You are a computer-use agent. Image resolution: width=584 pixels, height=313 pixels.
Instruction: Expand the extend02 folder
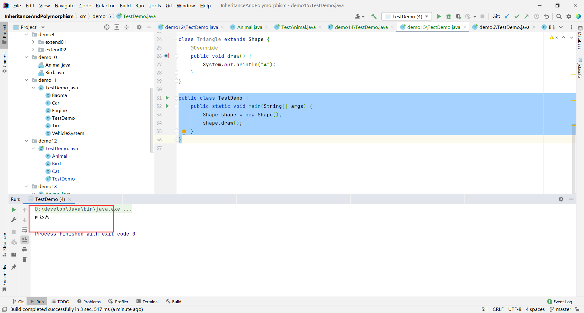(x=33, y=50)
